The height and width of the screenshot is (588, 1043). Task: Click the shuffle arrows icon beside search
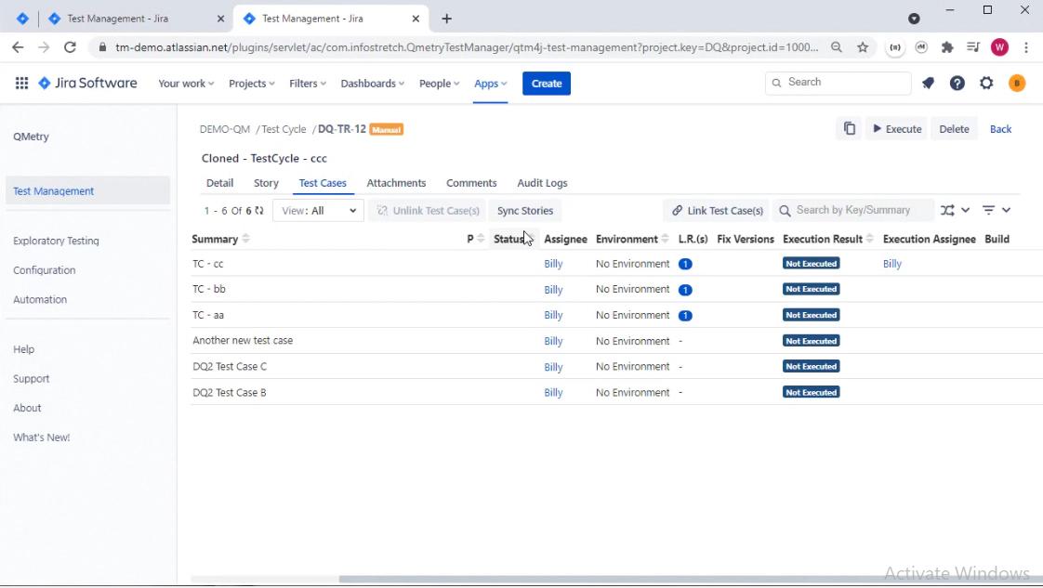click(947, 211)
